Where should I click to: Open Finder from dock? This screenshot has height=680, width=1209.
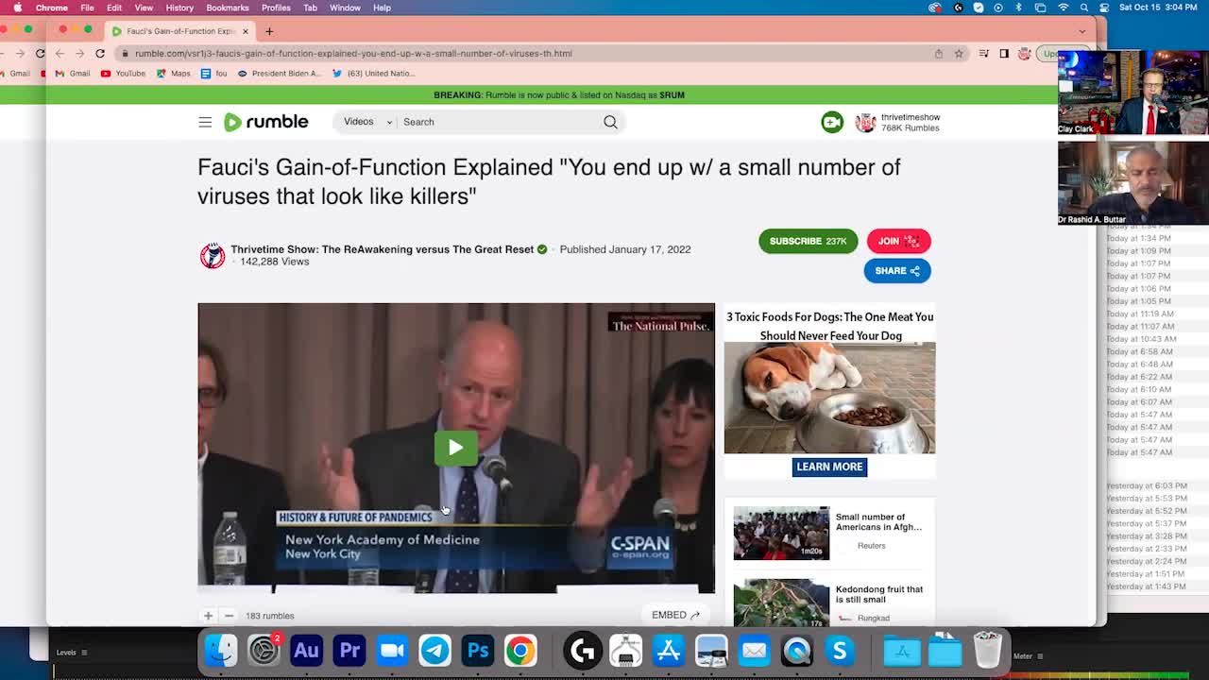click(x=221, y=651)
